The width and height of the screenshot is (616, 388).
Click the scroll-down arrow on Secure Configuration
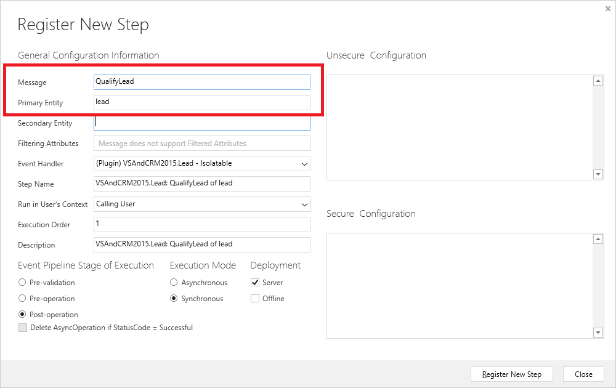(x=598, y=333)
